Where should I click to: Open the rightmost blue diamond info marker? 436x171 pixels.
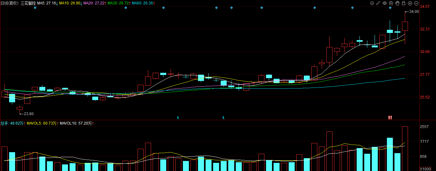(390, 8)
